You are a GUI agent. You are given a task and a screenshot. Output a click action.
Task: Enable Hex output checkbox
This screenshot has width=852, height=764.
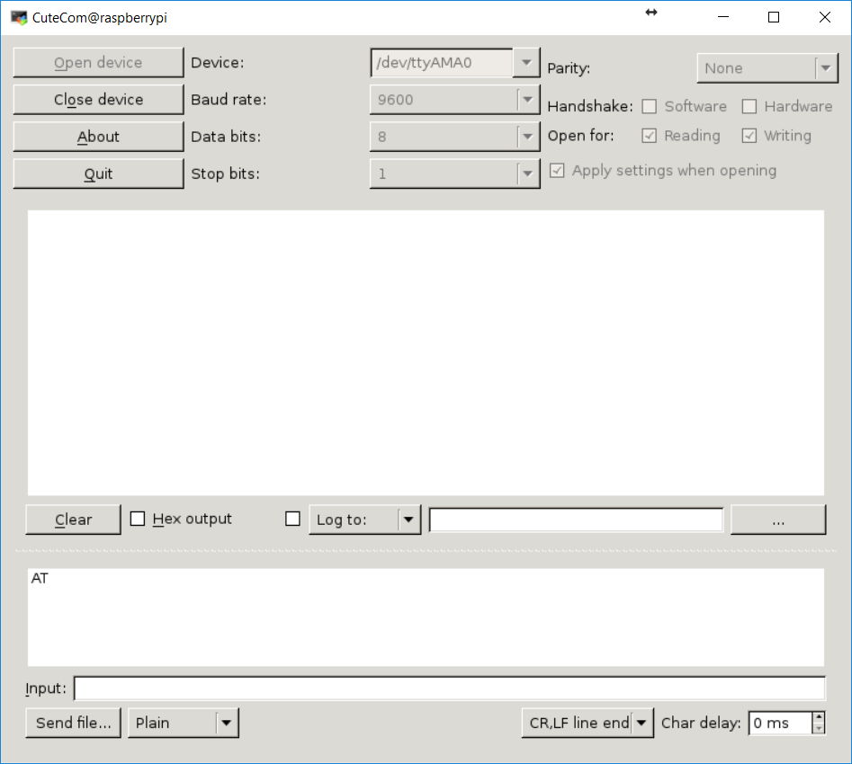pyautogui.click(x=138, y=520)
